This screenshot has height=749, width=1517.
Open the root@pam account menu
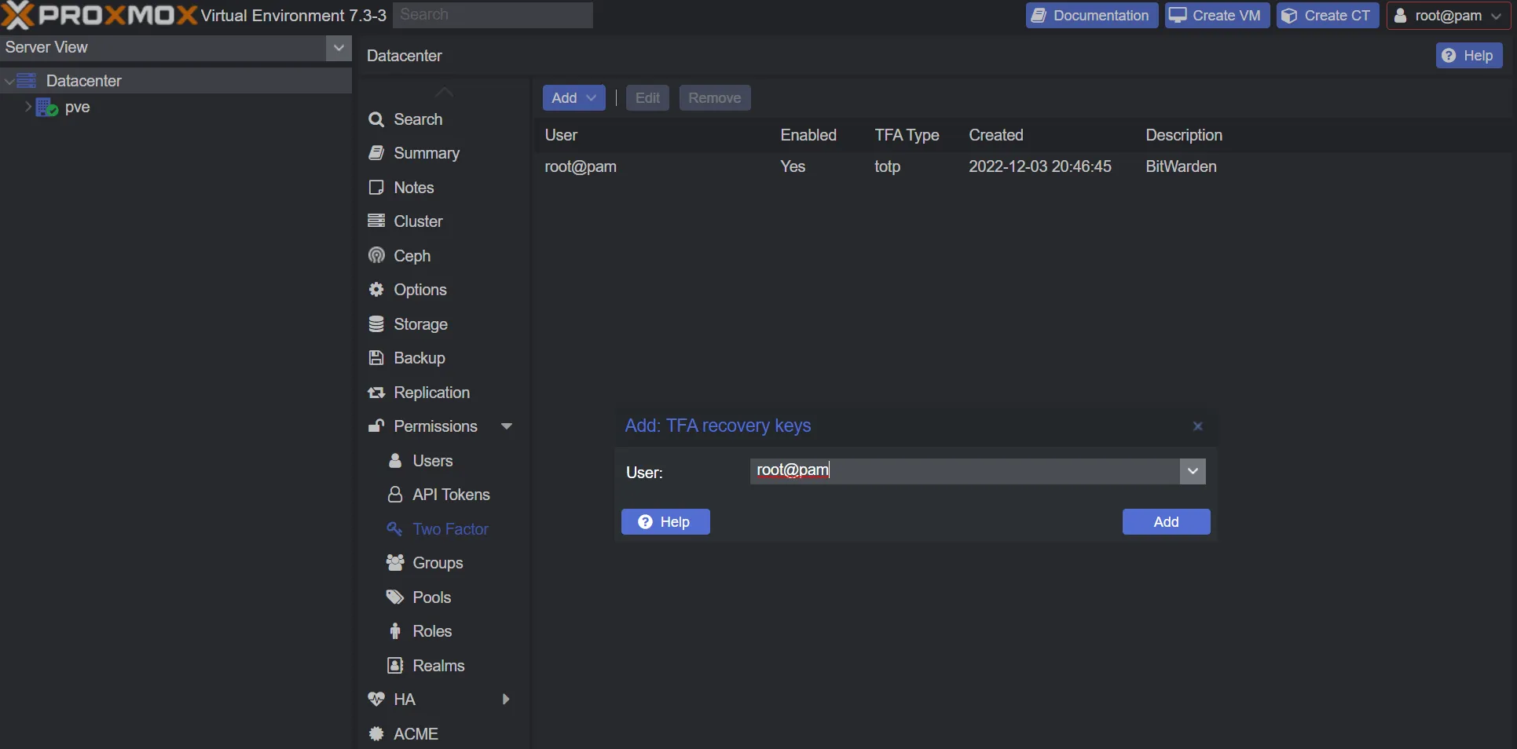click(1448, 16)
